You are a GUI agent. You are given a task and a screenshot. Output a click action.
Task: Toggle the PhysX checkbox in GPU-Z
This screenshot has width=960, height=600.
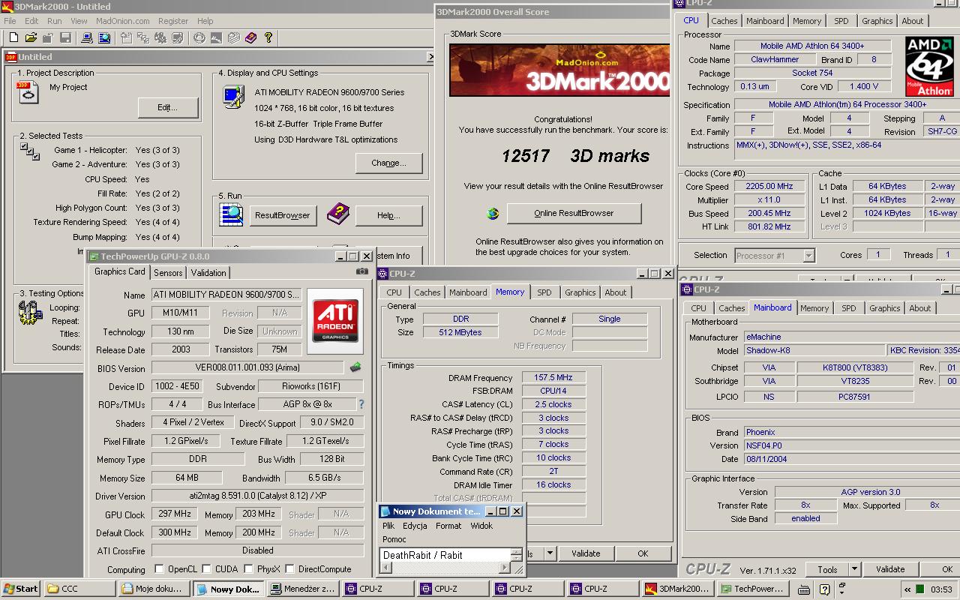(x=248, y=569)
